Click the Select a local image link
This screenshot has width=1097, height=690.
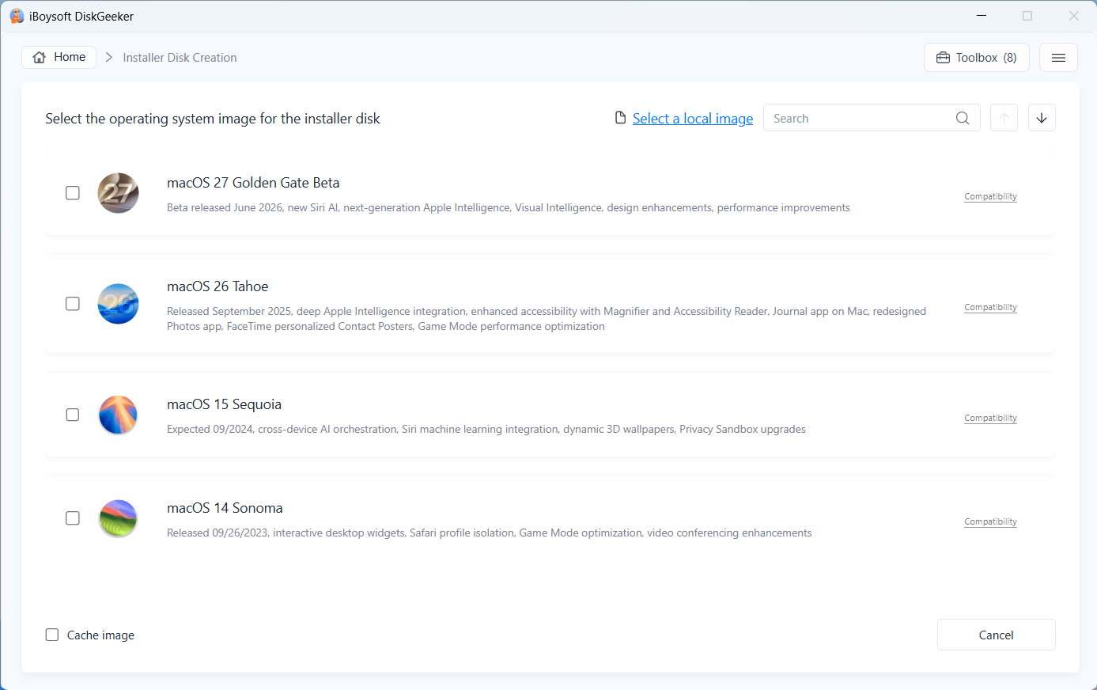click(693, 118)
